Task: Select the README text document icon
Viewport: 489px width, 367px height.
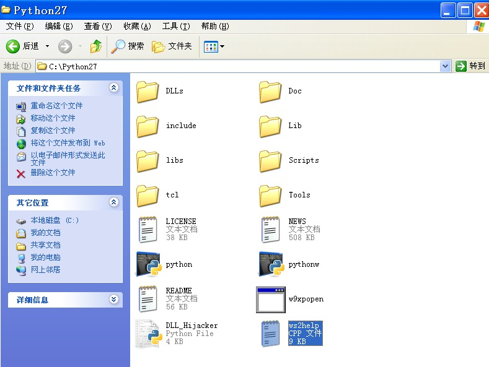Action: point(148,299)
